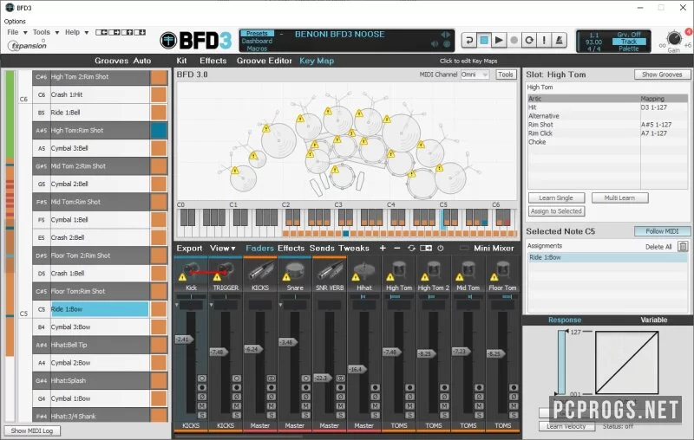Stop playback with the blue square button
This screenshot has height=440, width=694.
tap(484, 40)
